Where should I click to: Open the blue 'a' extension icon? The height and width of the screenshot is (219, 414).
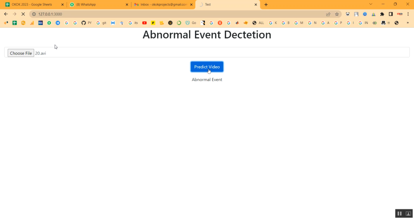(365, 14)
